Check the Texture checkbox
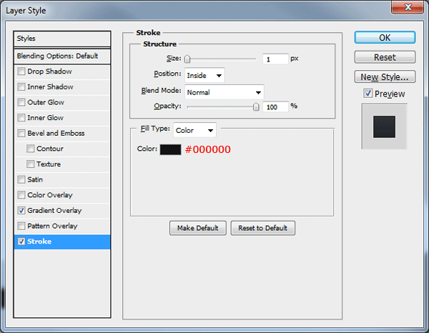Viewport: 429px width, 333px height. point(30,164)
